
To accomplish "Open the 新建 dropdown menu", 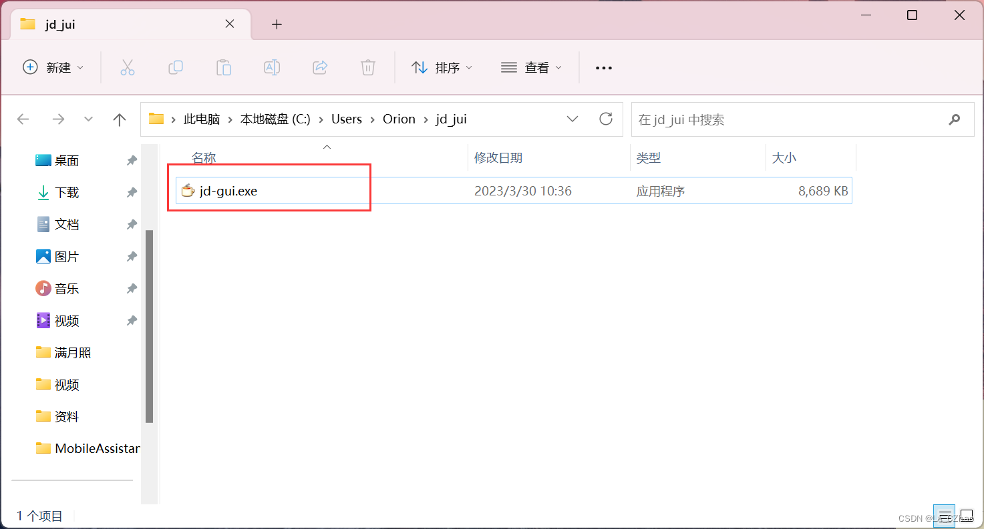I will 53,67.
